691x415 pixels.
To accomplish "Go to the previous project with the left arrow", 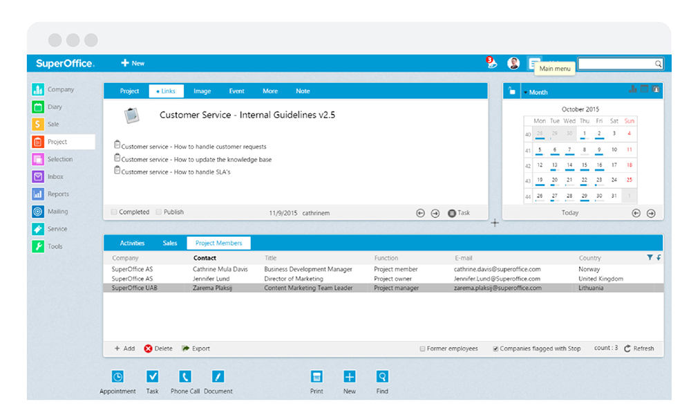I will (420, 214).
